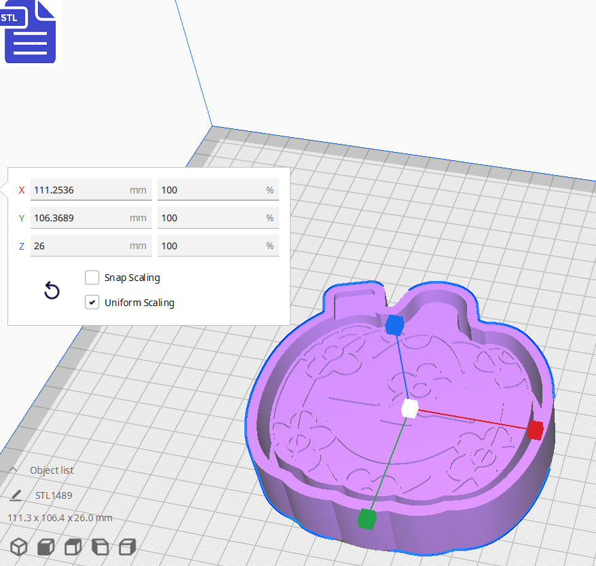Click the Z size field showing 26

click(x=78, y=246)
